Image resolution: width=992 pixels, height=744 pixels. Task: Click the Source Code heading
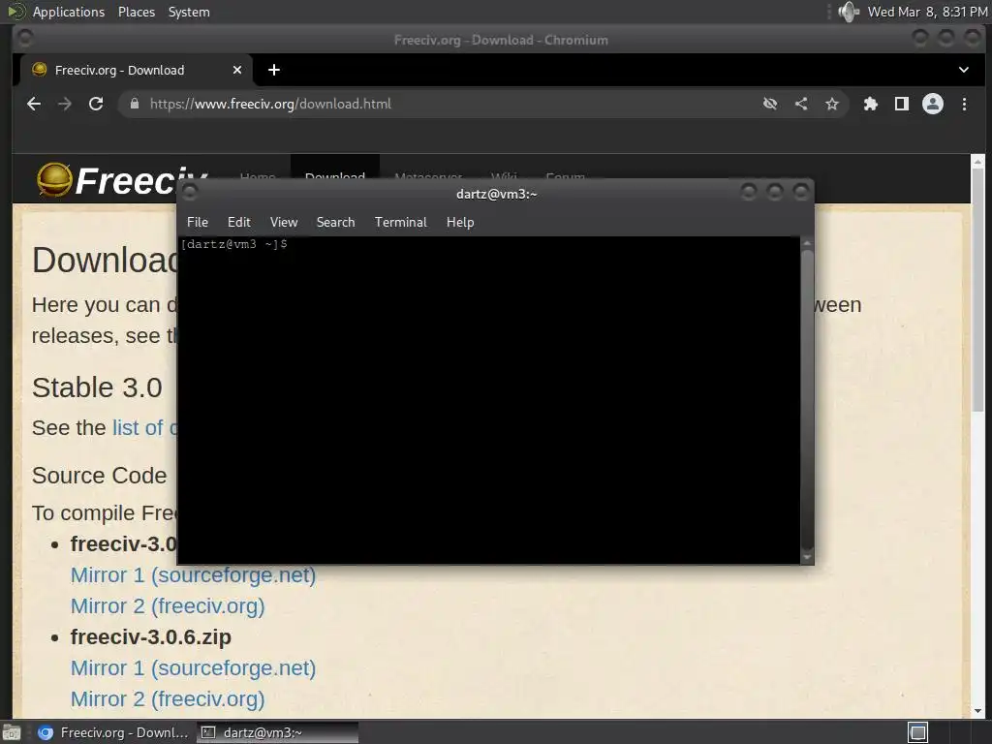[x=100, y=475]
